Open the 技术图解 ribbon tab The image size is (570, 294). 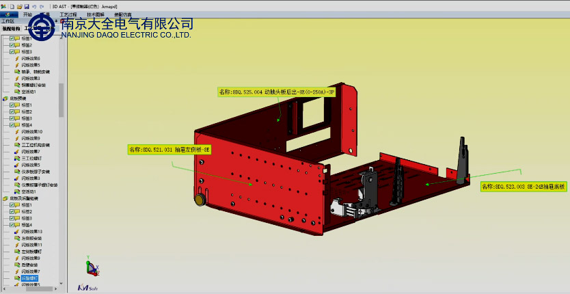click(94, 14)
